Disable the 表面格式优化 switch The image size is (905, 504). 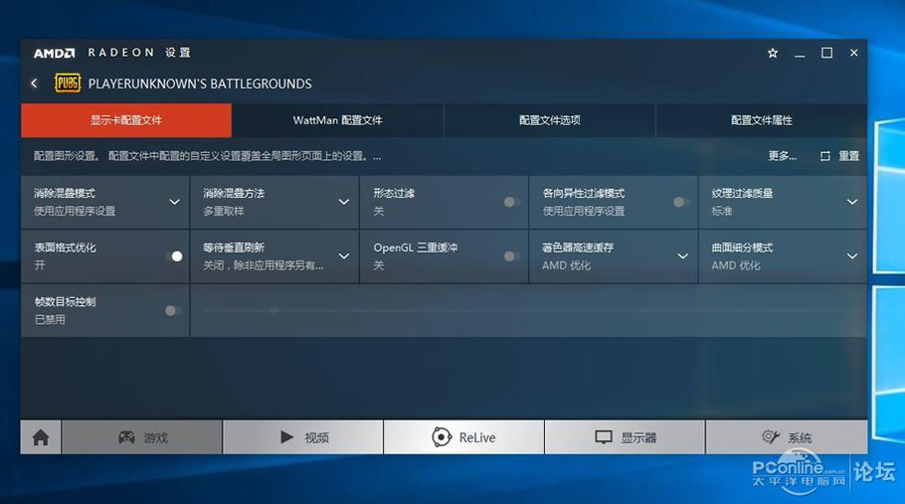point(173,256)
